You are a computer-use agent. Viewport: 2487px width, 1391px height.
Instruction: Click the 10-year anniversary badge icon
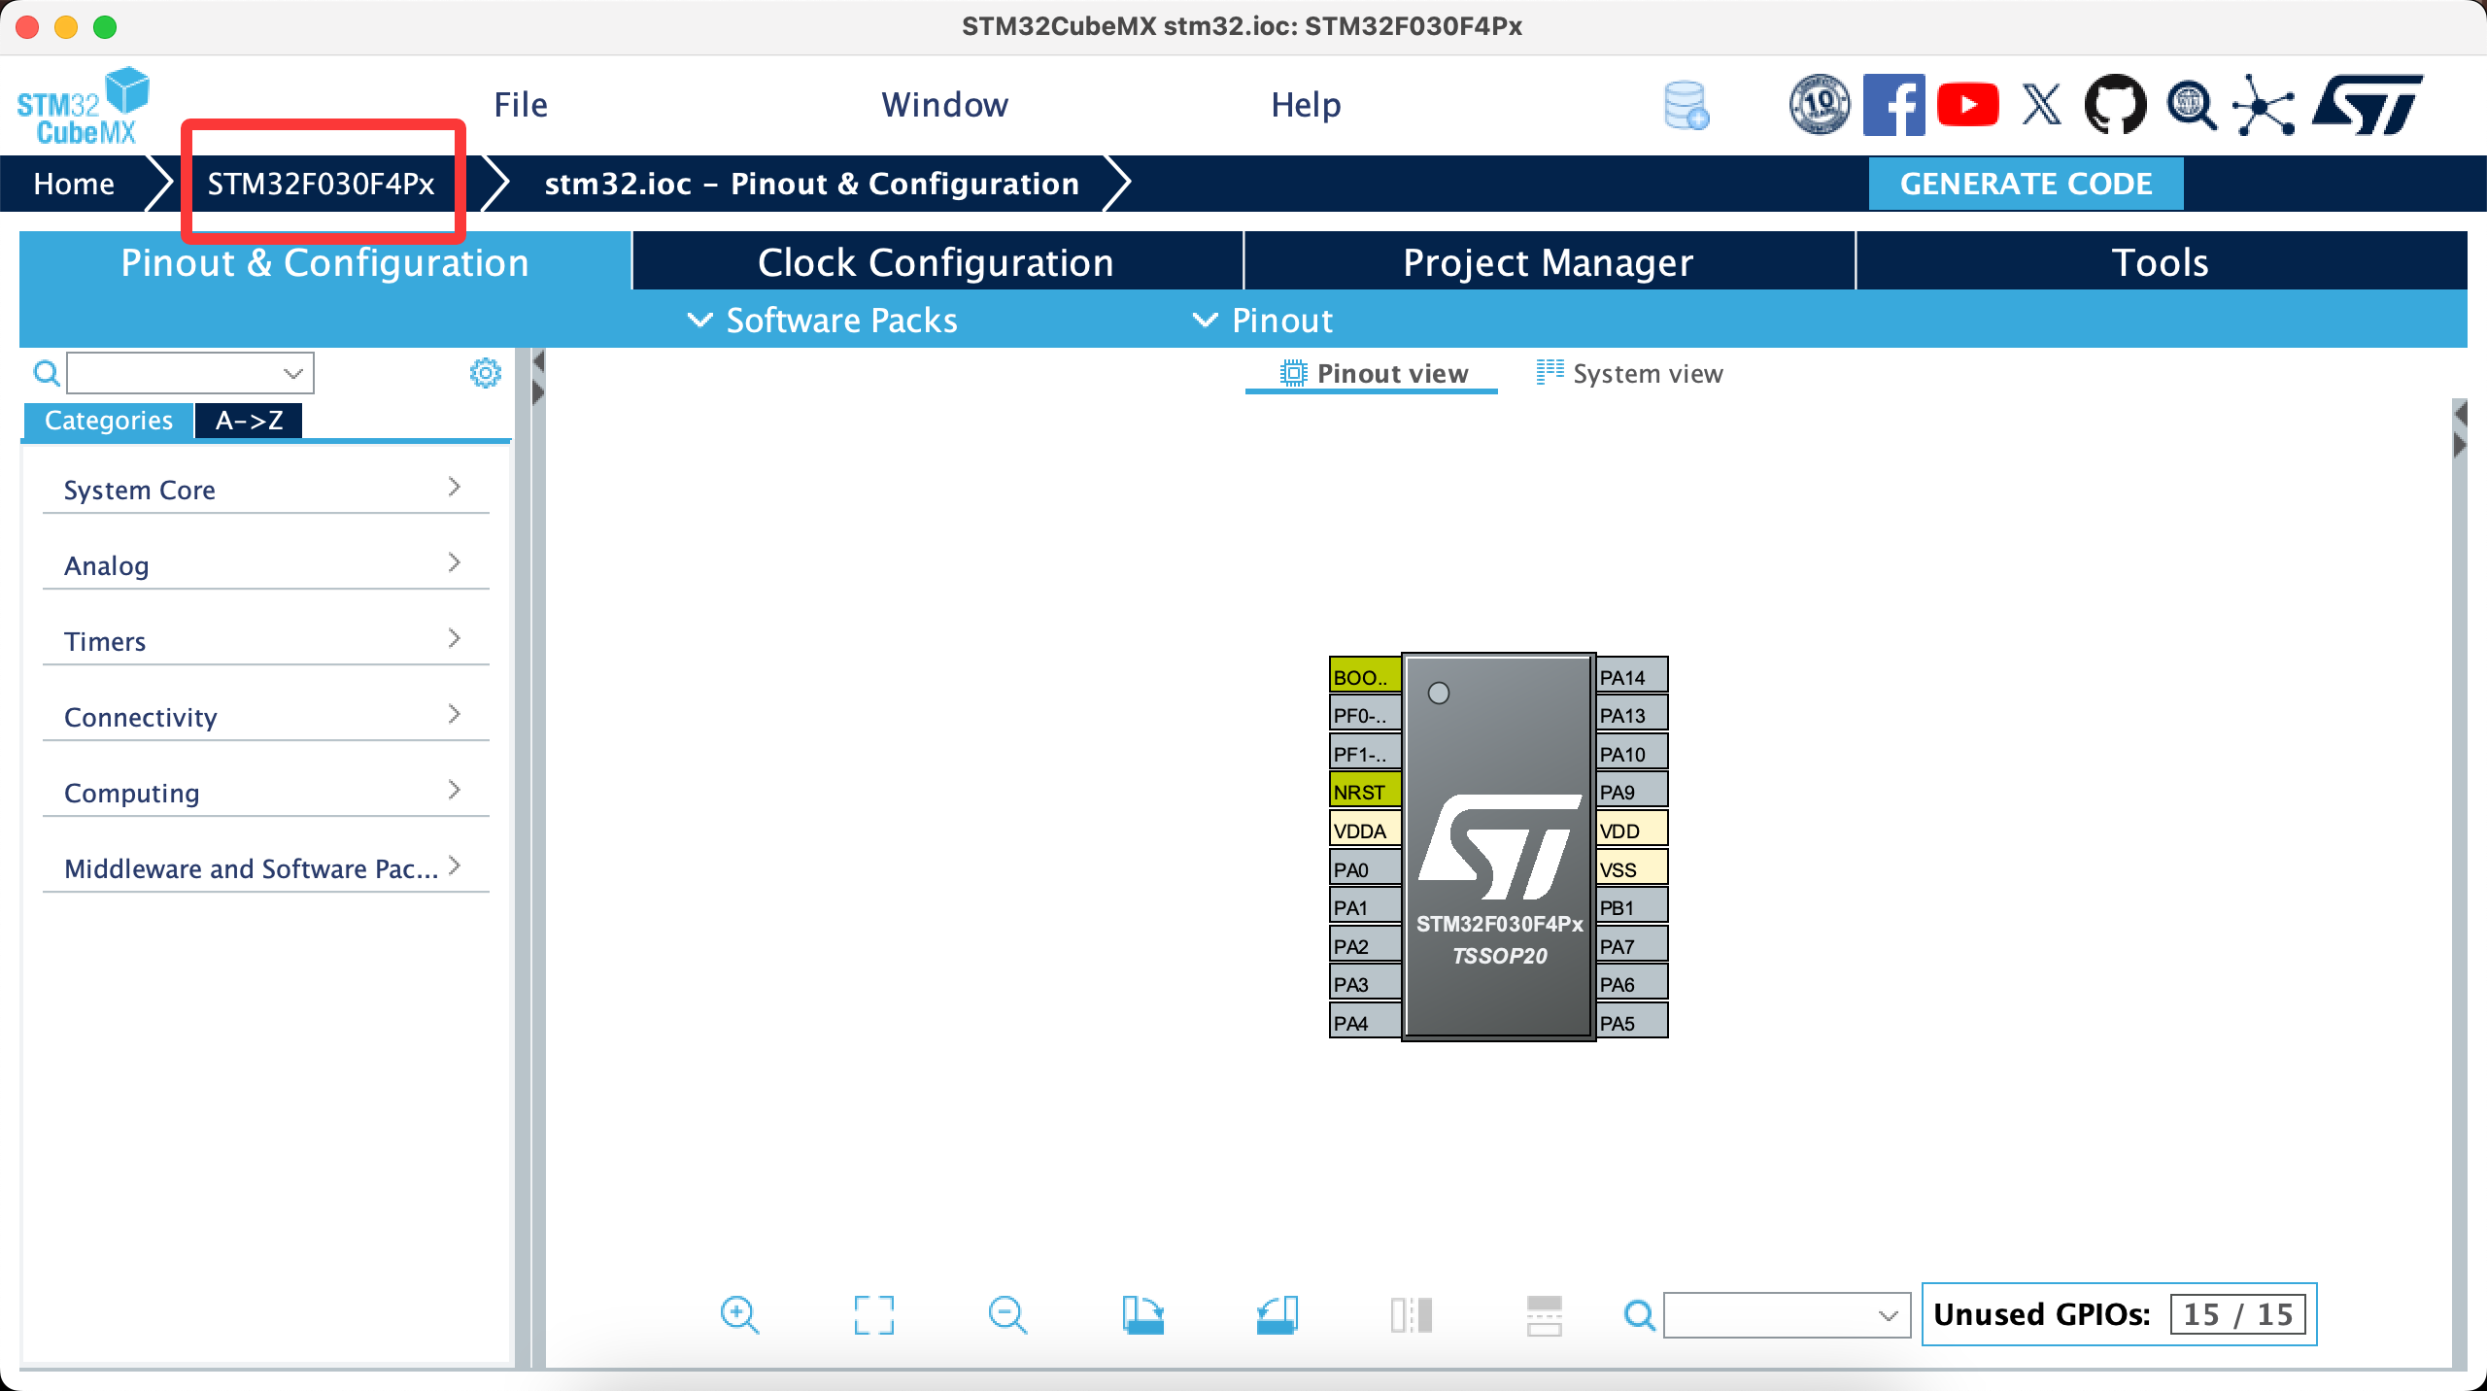coord(1820,105)
